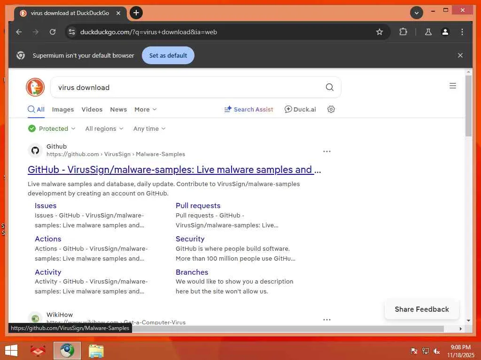Click the Action Center flag tray icon

tap(414, 351)
